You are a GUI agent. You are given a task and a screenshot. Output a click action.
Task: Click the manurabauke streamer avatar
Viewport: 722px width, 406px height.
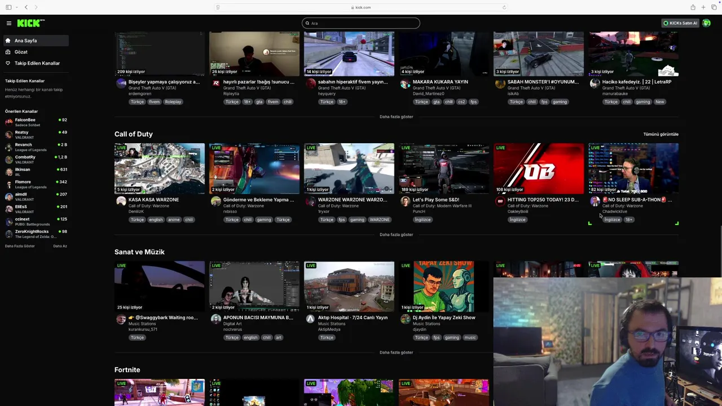[595, 83]
